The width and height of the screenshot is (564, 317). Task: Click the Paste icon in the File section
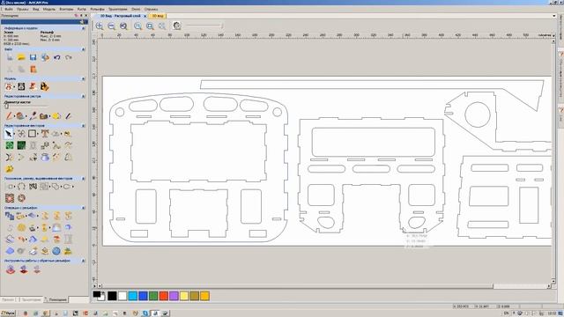(x=33, y=69)
